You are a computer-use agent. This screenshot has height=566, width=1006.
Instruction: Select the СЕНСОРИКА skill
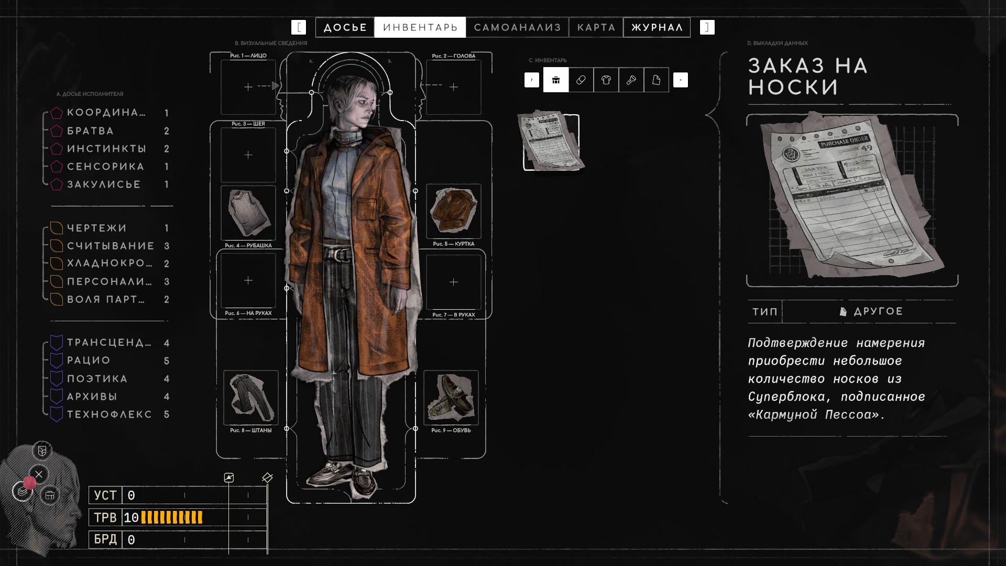click(110, 166)
